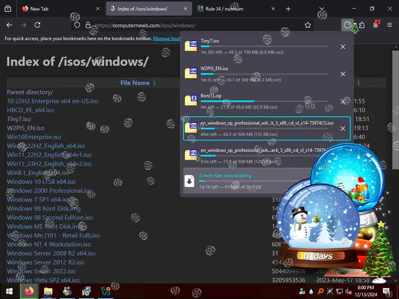
Task: Click the Tiny7.iso file icon in downloads
Action: pyautogui.click(x=191, y=46)
